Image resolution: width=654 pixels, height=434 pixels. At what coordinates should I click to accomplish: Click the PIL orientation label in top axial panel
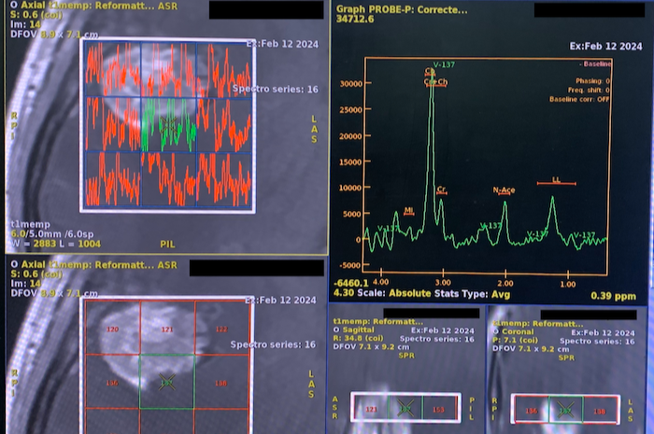(x=167, y=245)
